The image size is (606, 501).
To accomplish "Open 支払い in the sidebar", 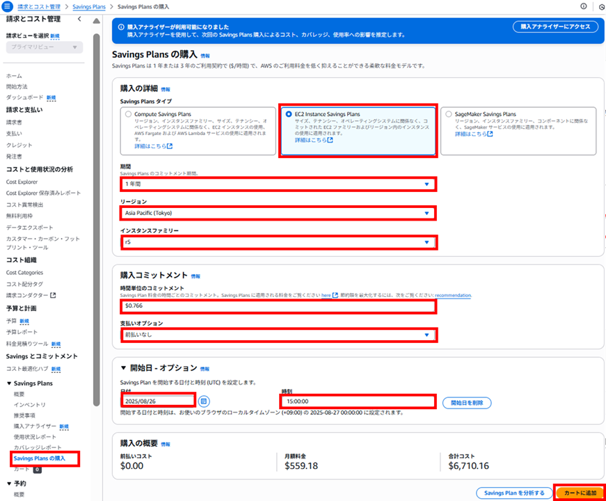I will (14, 134).
